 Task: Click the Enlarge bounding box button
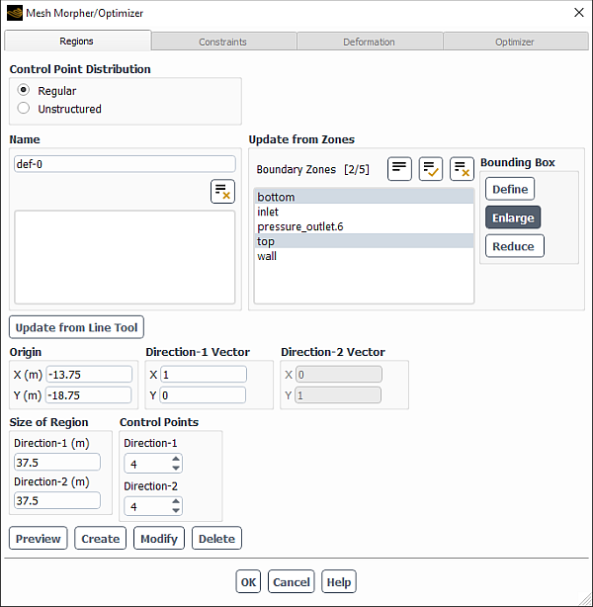coord(513,217)
